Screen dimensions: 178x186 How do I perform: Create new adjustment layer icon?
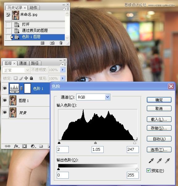point(33,146)
